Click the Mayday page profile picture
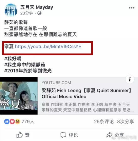138x141 pixels. coord(11,10)
